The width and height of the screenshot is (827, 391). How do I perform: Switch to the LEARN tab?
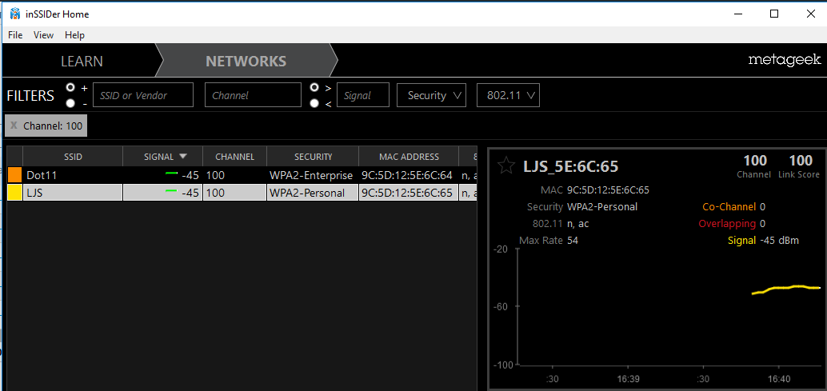(82, 61)
